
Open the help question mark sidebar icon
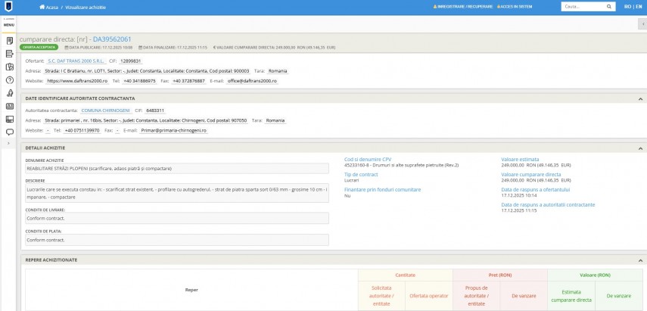pos(9,79)
